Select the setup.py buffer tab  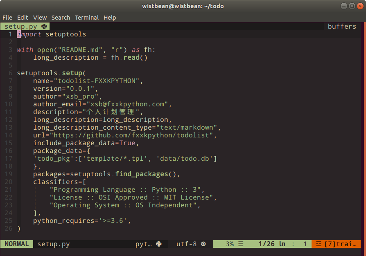click(x=25, y=26)
